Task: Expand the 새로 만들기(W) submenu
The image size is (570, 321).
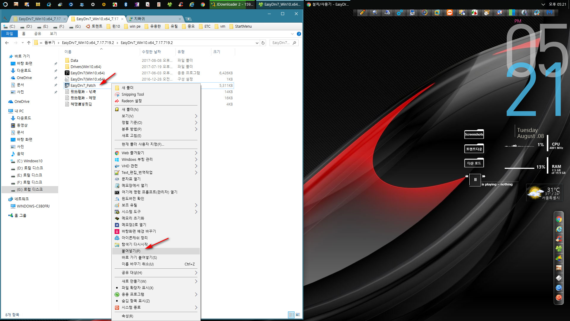Action: [x=156, y=281]
